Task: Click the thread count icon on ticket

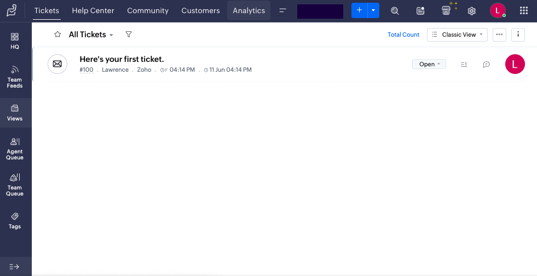Action: pyautogui.click(x=464, y=65)
